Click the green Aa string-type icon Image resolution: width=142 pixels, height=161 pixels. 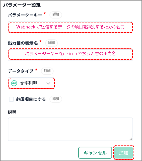pos(14,83)
